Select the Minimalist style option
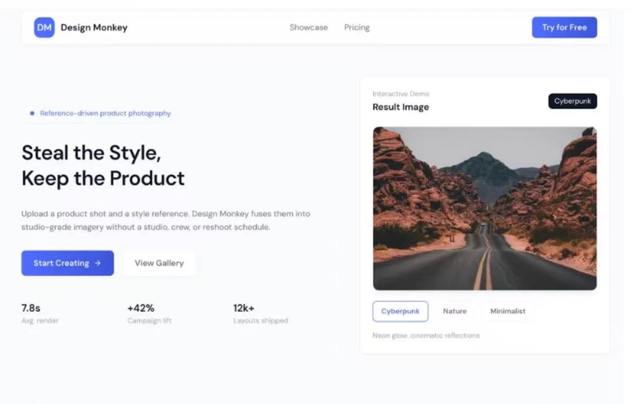The height and width of the screenshot is (404, 638). (x=508, y=311)
